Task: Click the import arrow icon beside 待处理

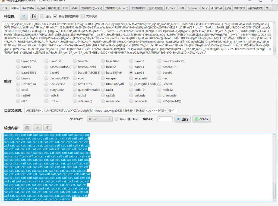Action: 34,16
